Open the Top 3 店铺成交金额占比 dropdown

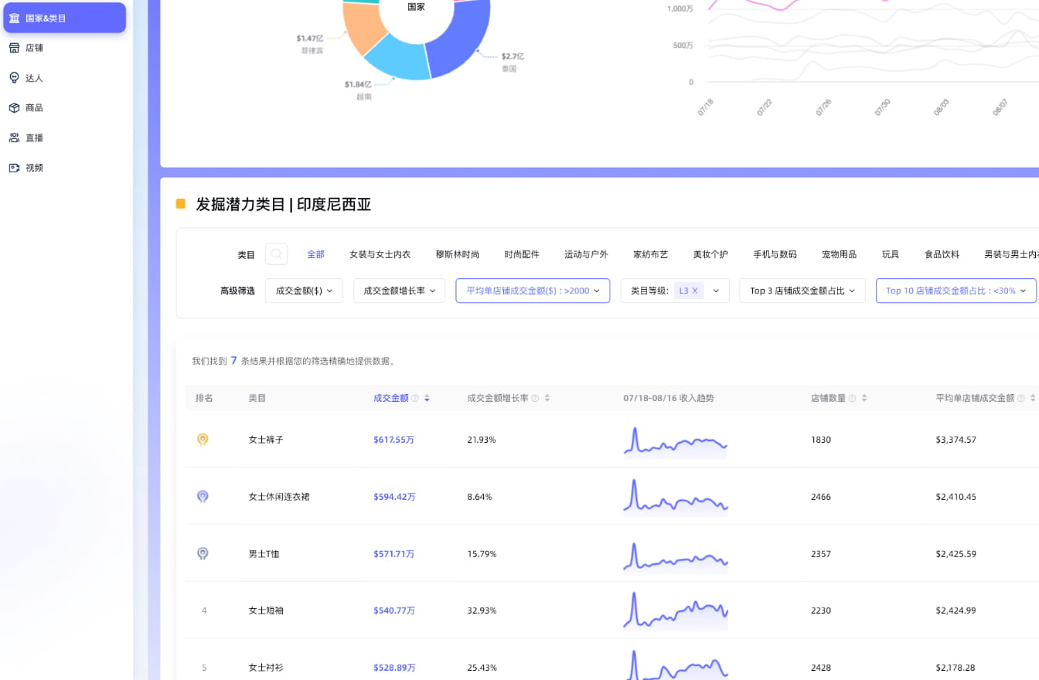[x=802, y=291]
